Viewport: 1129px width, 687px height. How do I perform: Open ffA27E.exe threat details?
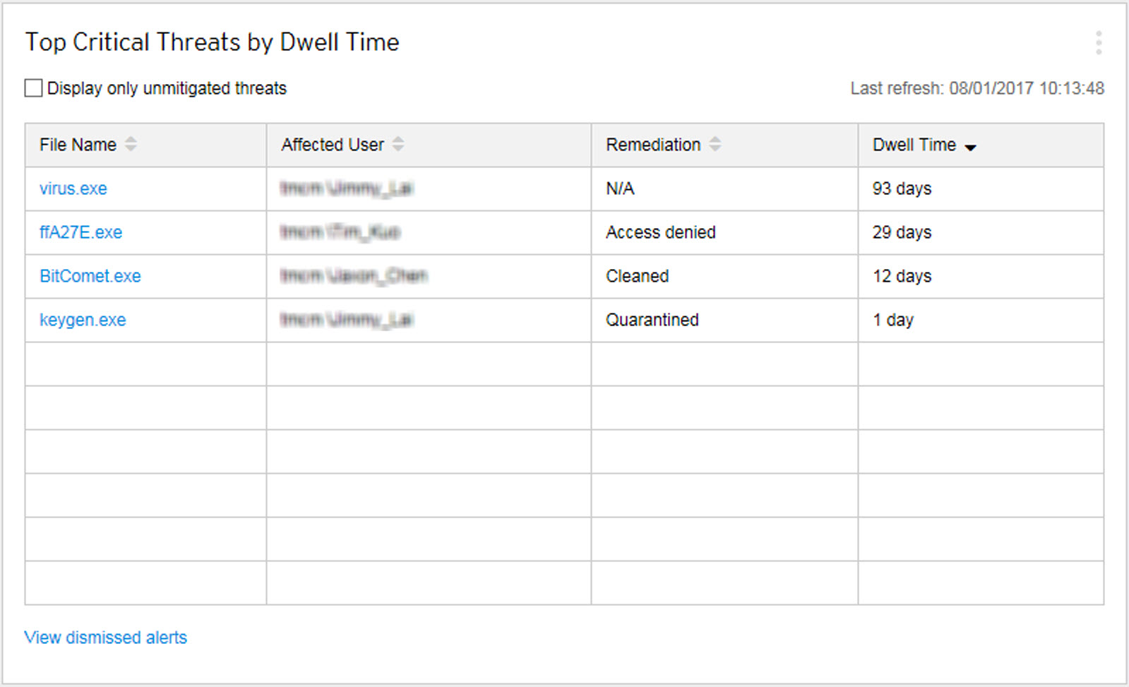pyautogui.click(x=80, y=232)
